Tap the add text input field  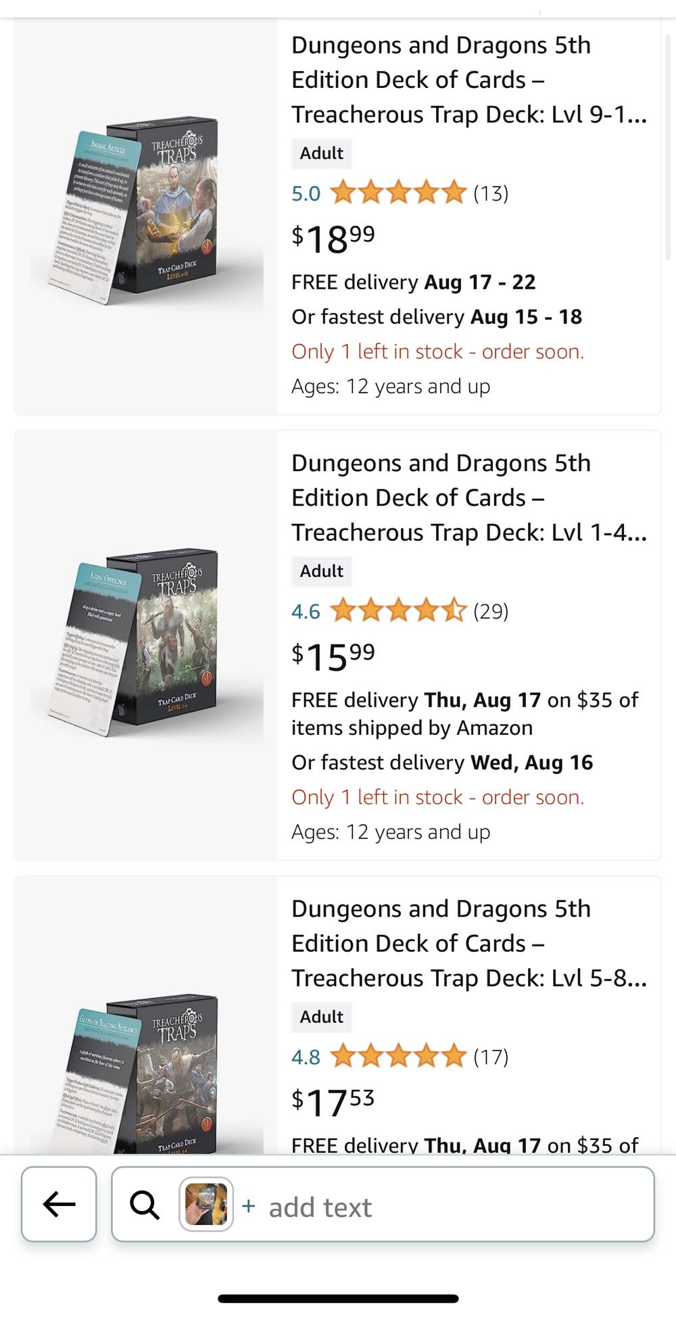click(x=320, y=1207)
